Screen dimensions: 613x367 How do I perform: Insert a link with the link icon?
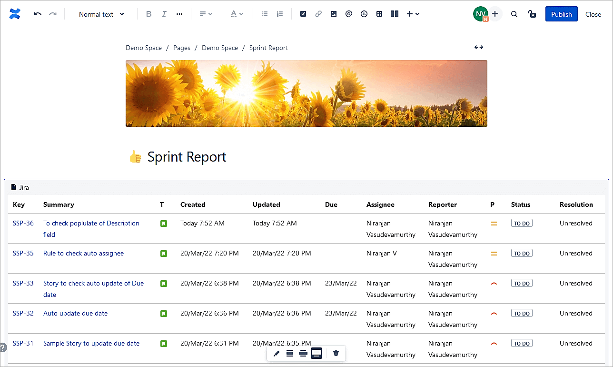tap(318, 14)
